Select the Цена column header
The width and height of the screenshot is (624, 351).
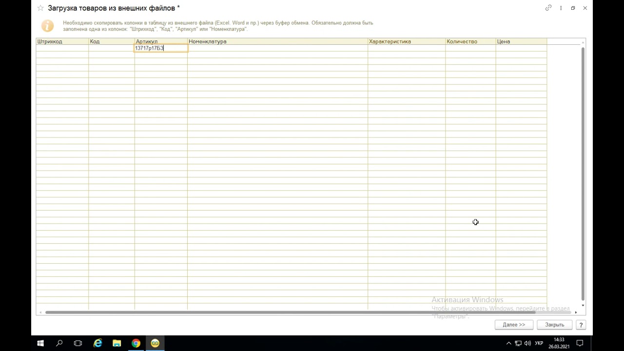click(x=521, y=41)
